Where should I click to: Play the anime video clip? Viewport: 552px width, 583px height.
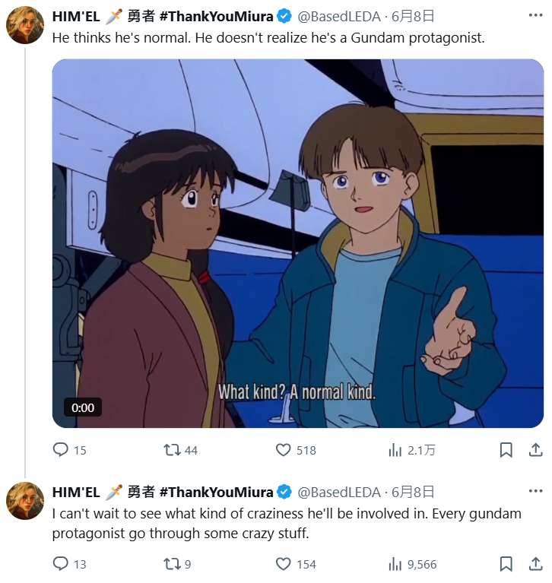[297, 243]
